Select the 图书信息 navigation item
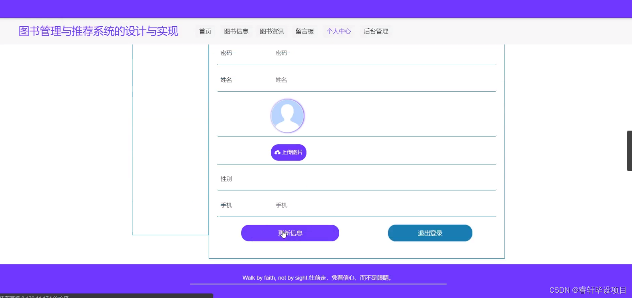Image resolution: width=632 pixels, height=298 pixels. (x=236, y=31)
